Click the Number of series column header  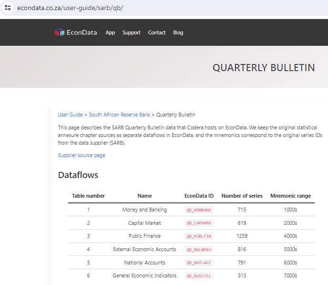[x=242, y=196]
